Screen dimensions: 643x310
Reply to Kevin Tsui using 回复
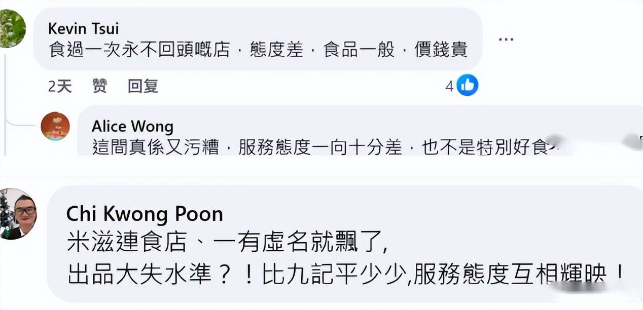tap(143, 86)
